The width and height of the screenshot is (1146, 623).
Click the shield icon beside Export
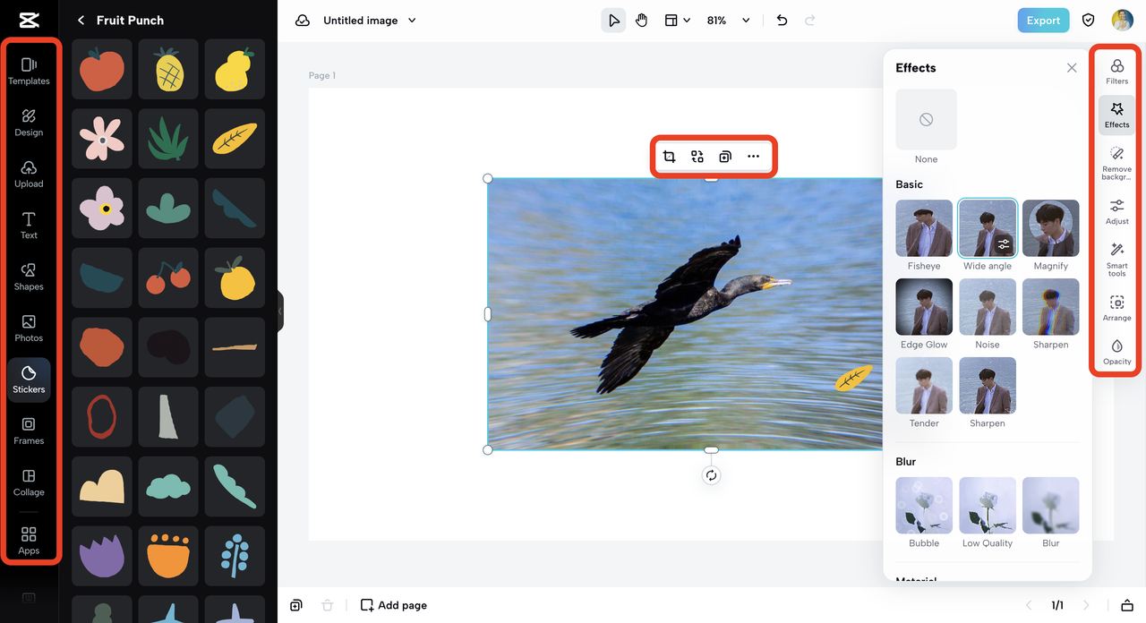click(1089, 21)
